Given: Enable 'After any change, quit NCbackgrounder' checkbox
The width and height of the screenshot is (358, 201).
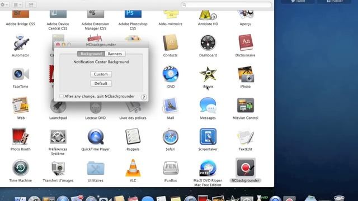Looking at the screenshot, I should [x=62, y=96].
